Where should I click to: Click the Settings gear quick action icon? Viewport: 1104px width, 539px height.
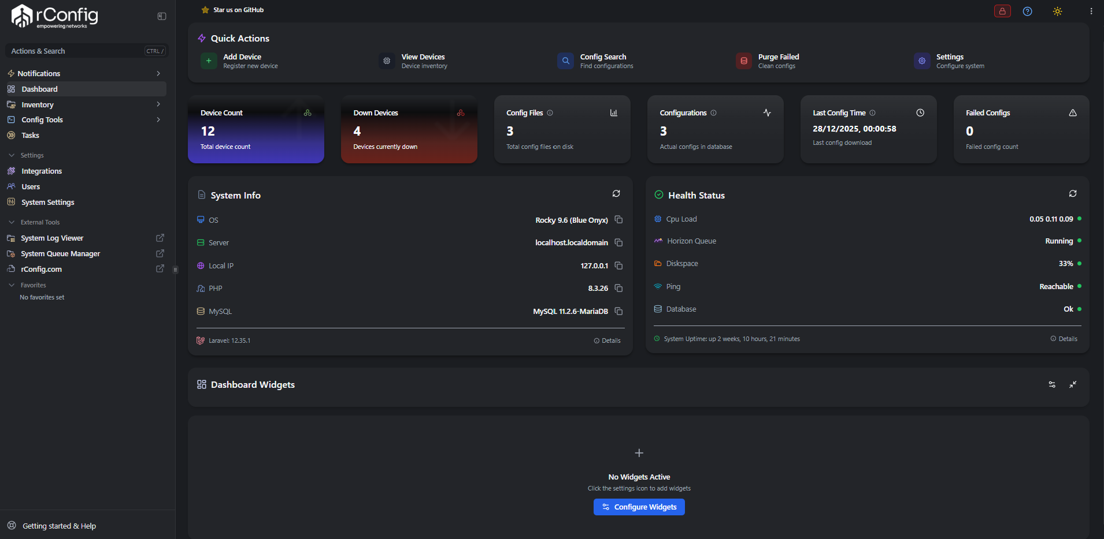click(922, 61)
